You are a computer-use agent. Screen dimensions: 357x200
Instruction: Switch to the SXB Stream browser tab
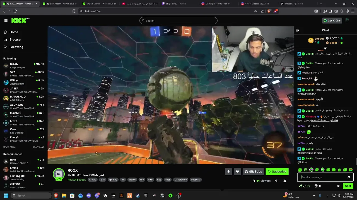[x=59, y=4]
